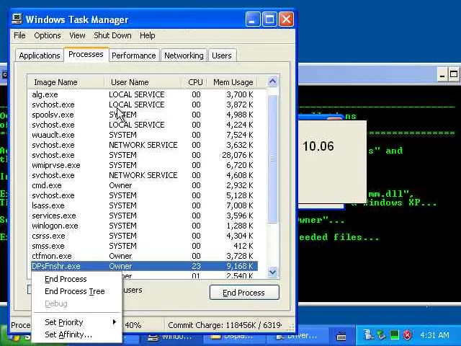Select svchost.exe using 3,872 K memory
461x346 pixels.
(x=144, y=105)
